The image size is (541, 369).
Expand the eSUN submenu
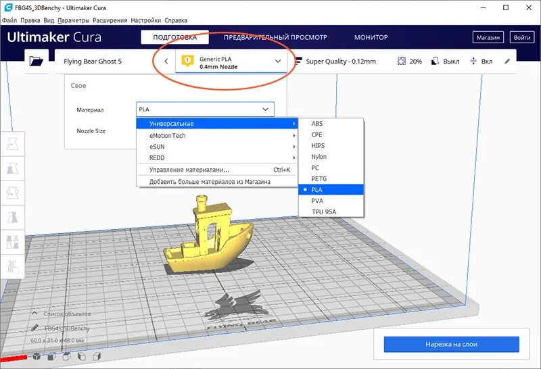pos(216,147)
